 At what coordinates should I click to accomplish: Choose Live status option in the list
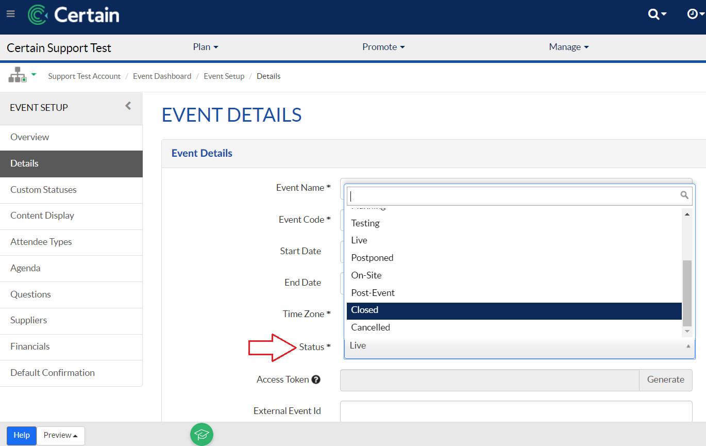tap(514, 240)
